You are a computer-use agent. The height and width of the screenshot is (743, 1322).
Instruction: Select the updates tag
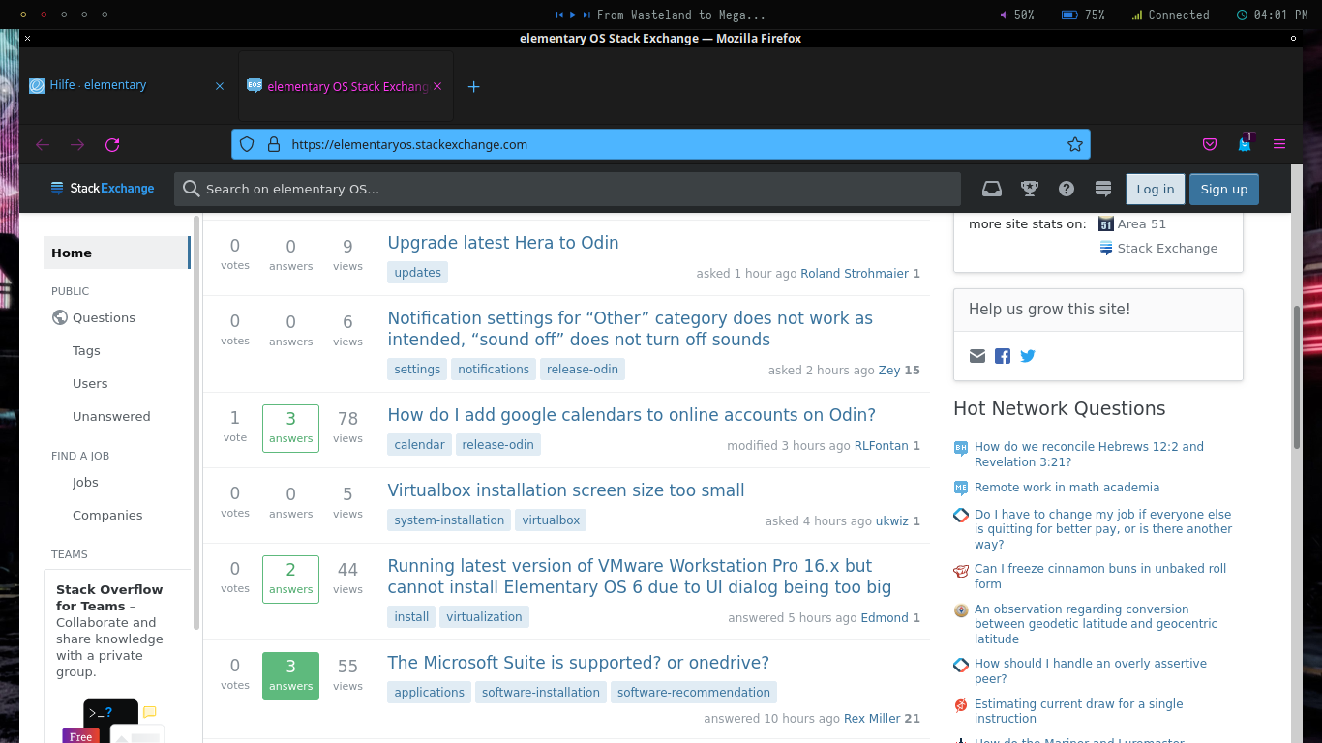tap(418, 273)
